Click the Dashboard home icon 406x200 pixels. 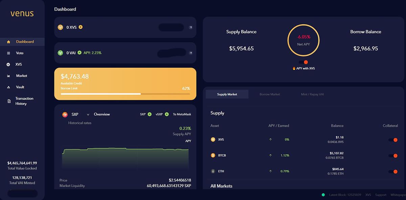8,42
